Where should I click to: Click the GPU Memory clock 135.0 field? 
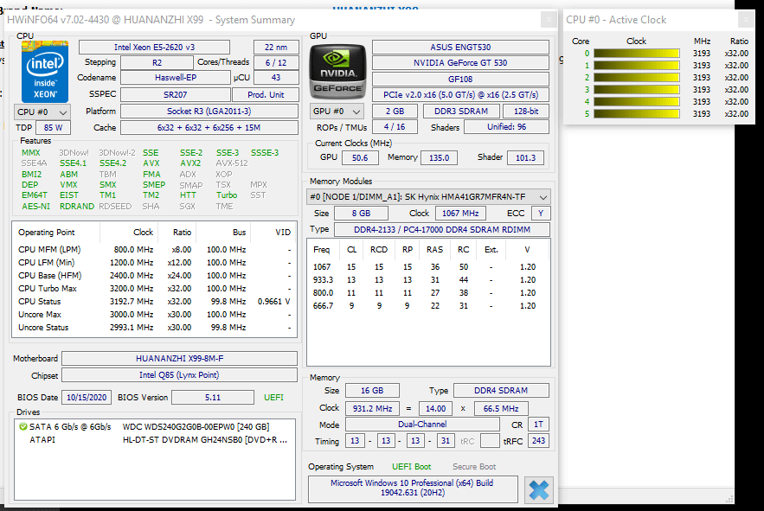(439, 158)
